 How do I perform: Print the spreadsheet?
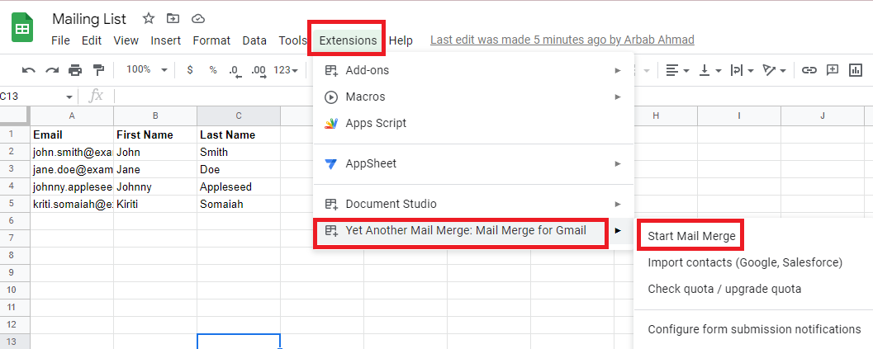(x=75, y=70)
